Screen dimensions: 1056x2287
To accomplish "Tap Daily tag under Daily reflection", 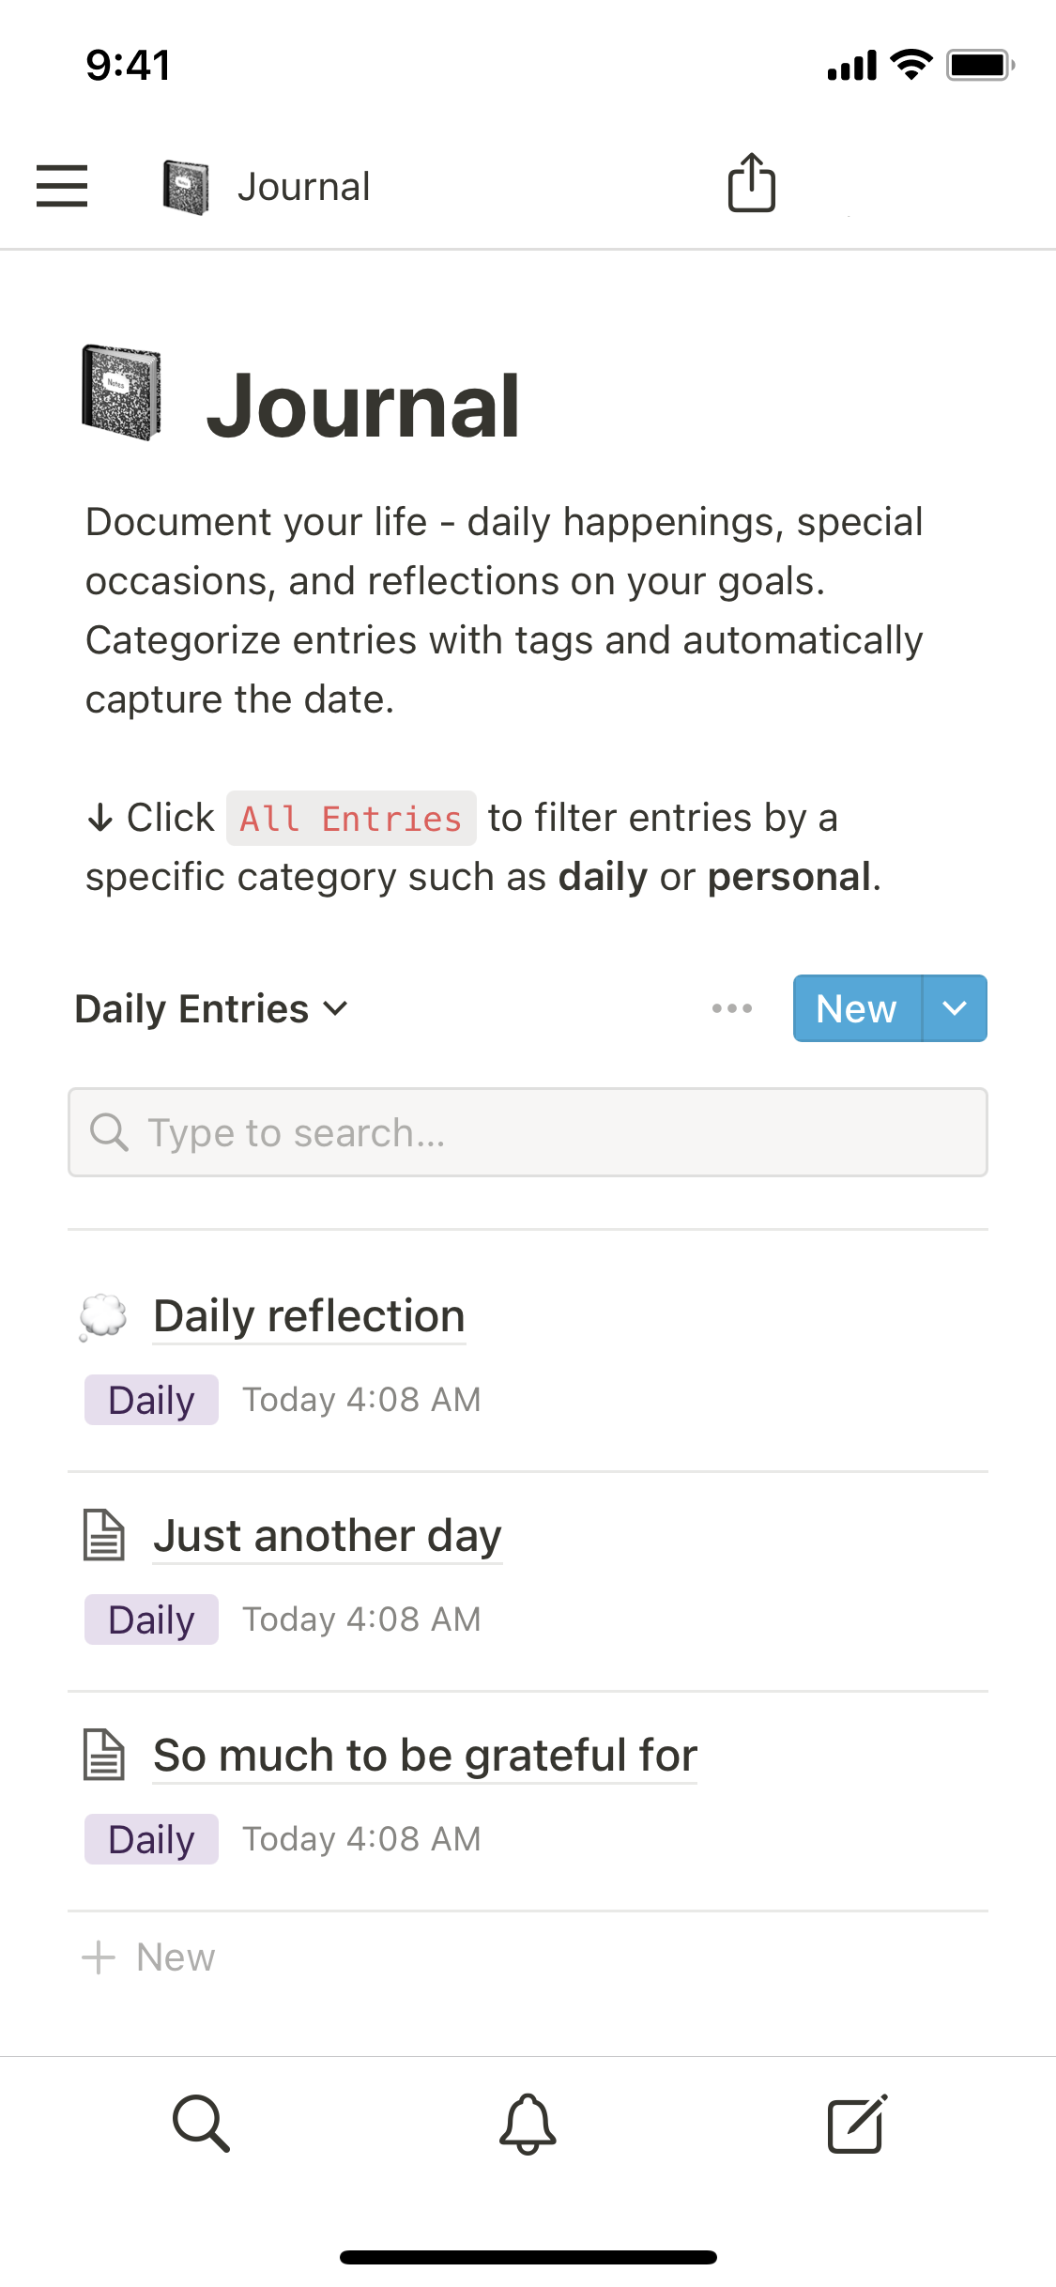I will tap(151, 1400).
